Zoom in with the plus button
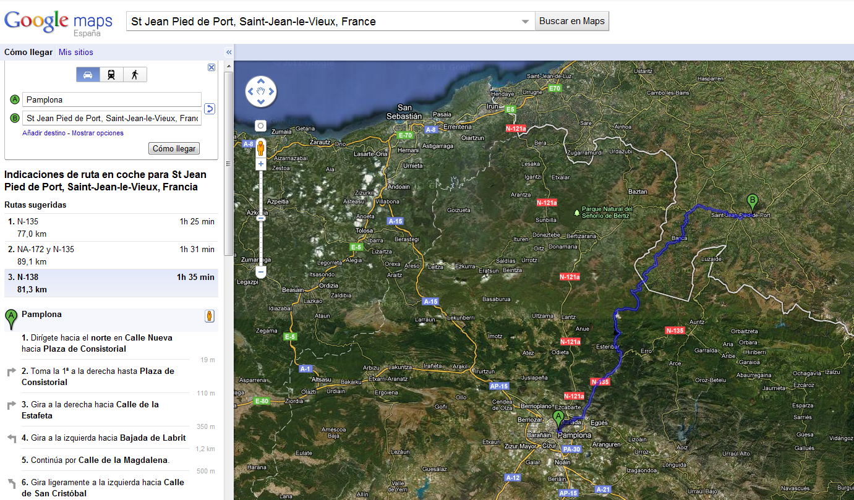The height and width of the screenshot is (500, 854). coord(261,164)
